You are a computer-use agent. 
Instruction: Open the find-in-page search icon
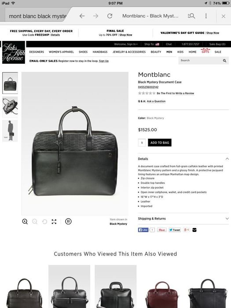point(191,16)
